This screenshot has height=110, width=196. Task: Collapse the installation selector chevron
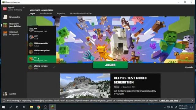54,67
